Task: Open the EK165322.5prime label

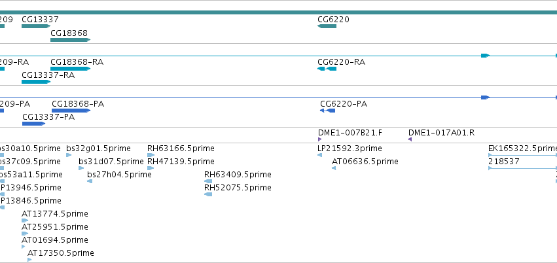Action: tap(522, 149)
